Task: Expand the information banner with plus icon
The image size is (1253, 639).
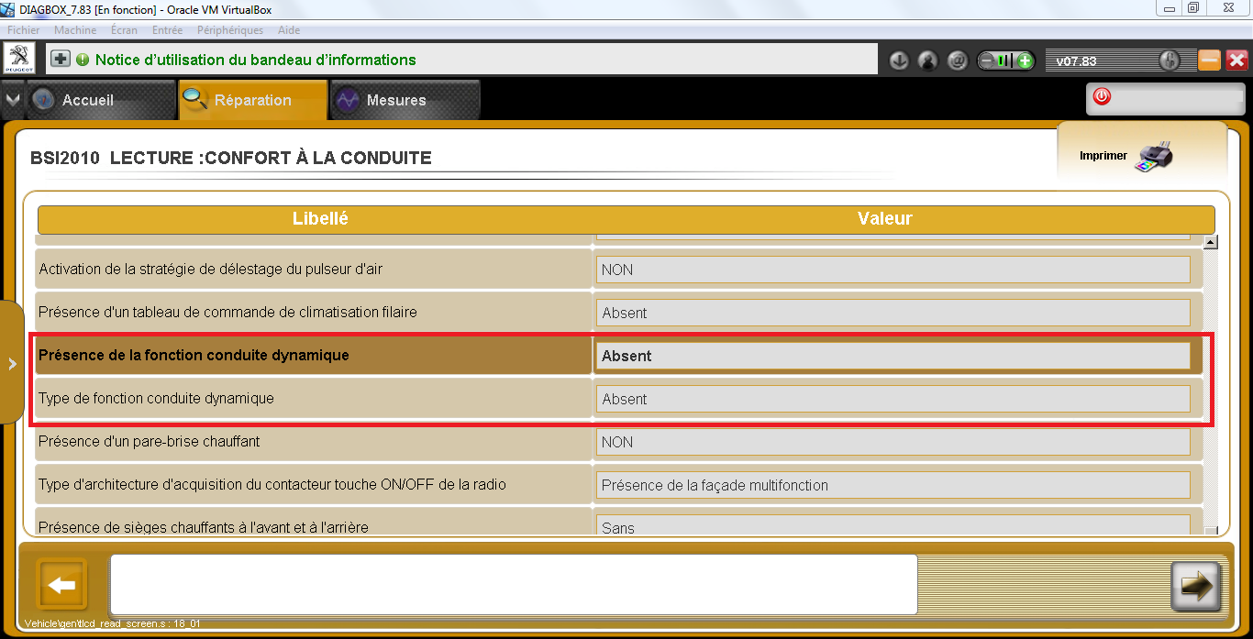Action: [x=61, y=60]
